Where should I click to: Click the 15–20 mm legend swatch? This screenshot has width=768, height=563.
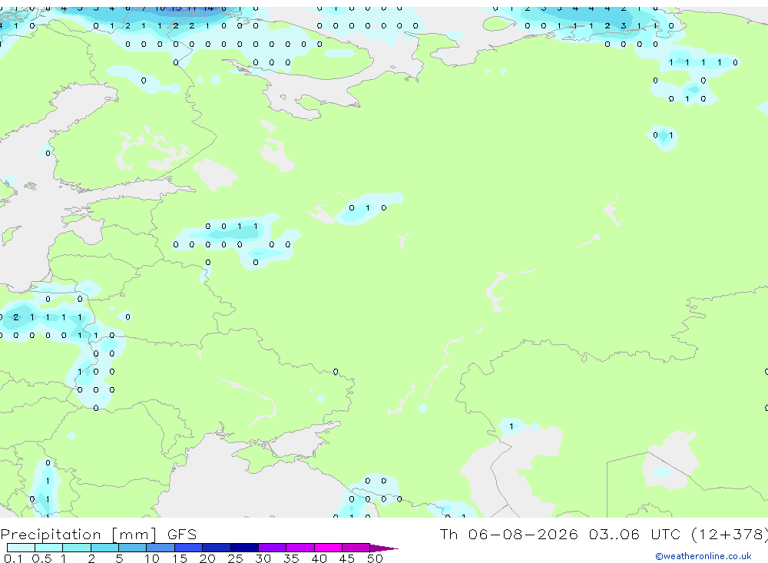pos(189,548)
